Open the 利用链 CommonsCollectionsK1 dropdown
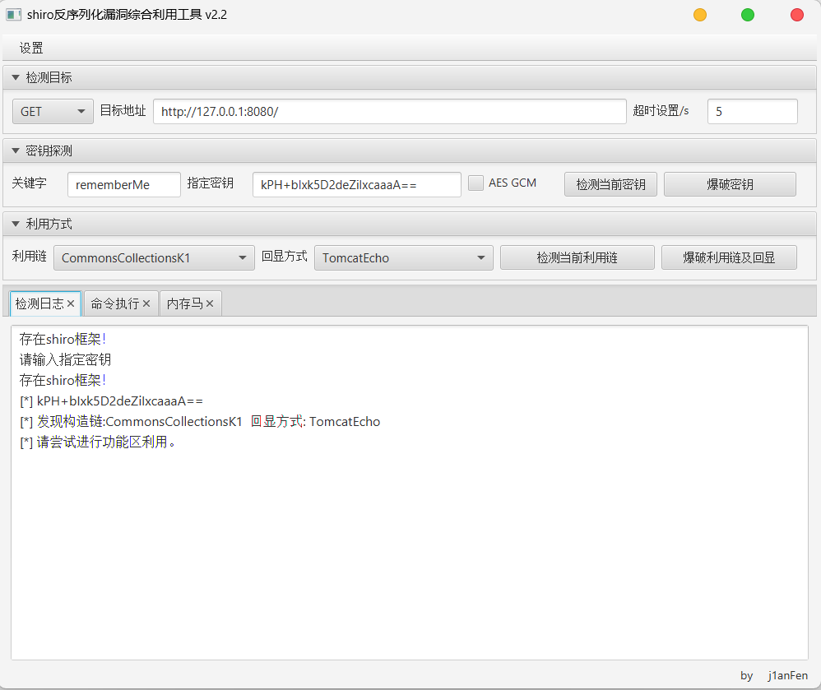 tap(154, 258)
